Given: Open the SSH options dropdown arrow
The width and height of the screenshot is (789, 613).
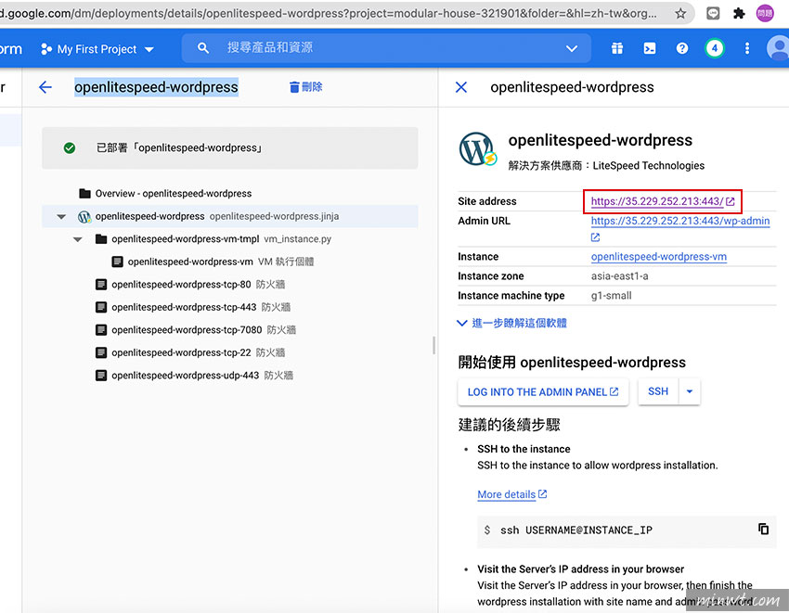Looking at the screenshot, I should pos(690,391).
